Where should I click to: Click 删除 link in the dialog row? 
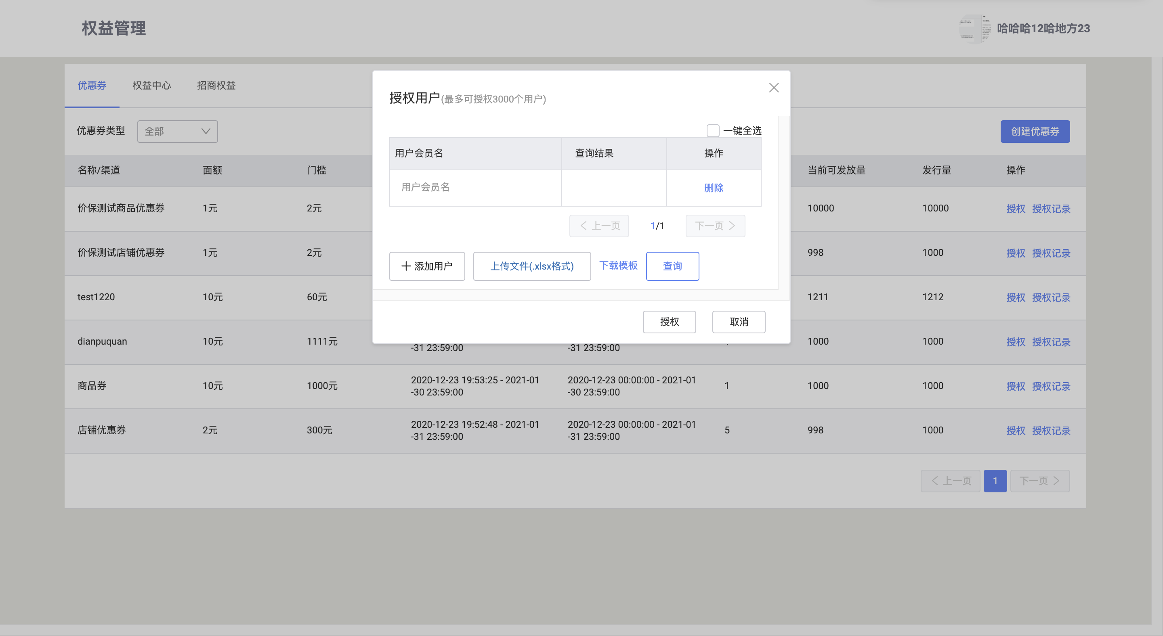pos(713,188)
